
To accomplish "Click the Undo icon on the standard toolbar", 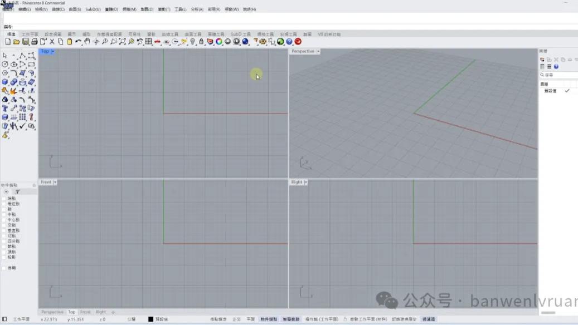I will 79,41.
